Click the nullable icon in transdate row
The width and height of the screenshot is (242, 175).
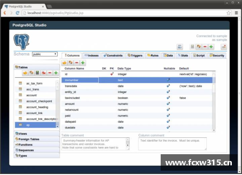pyautogui.click(x=168, y=86)
